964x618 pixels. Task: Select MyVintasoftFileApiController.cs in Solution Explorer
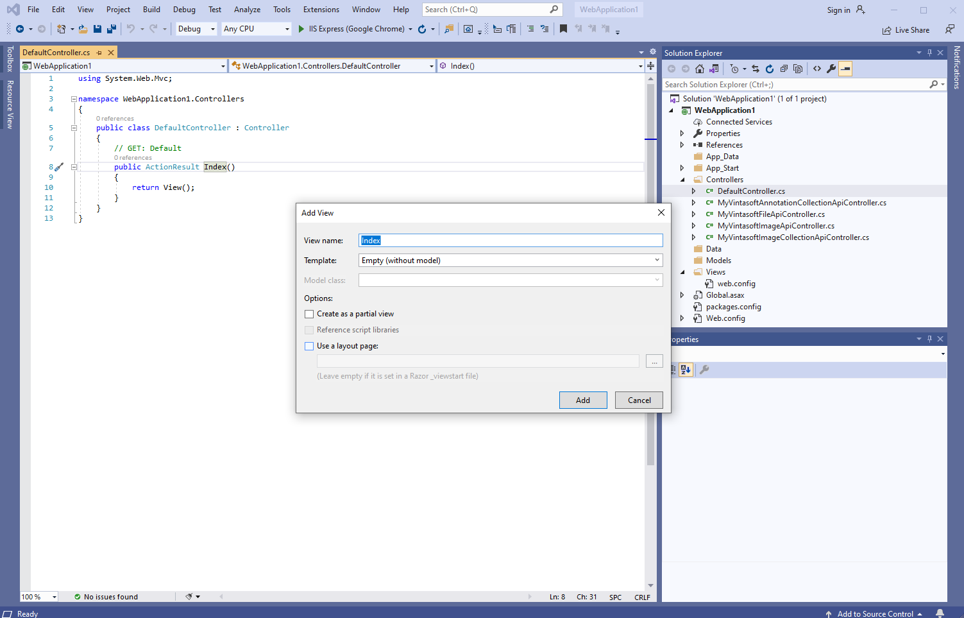(x=771, y=214)
